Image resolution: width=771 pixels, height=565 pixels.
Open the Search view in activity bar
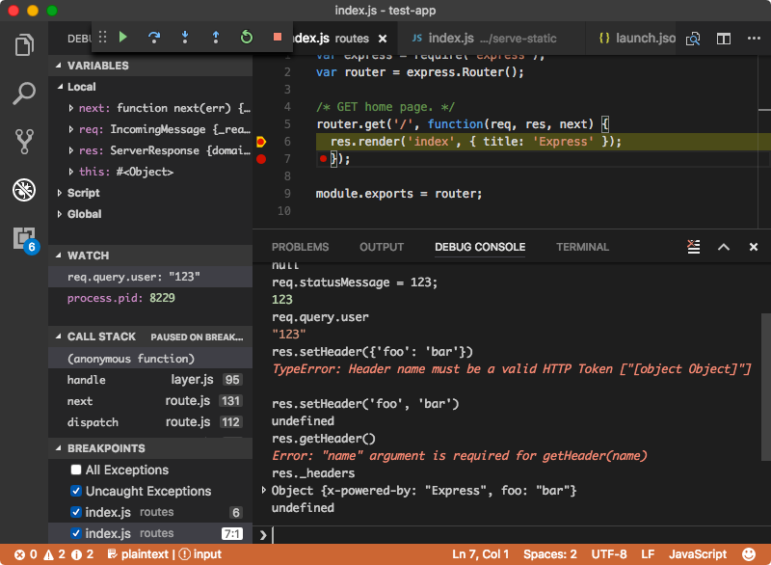(x=24, y=93)
